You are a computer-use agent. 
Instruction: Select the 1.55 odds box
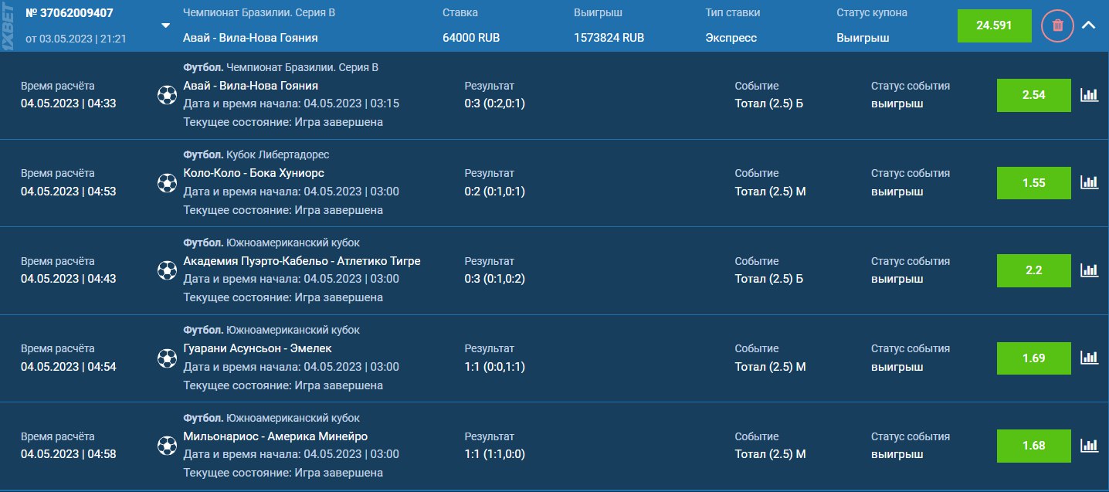[1033, 182]
